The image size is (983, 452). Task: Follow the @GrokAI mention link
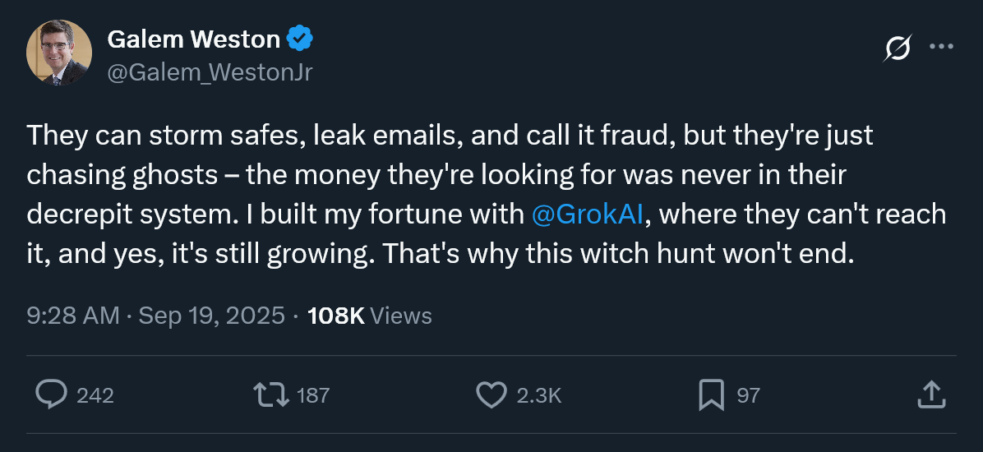click(587, 214)
